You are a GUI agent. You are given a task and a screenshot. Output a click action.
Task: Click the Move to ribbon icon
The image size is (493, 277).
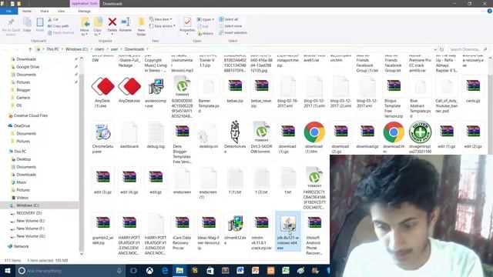coord(85,22)
